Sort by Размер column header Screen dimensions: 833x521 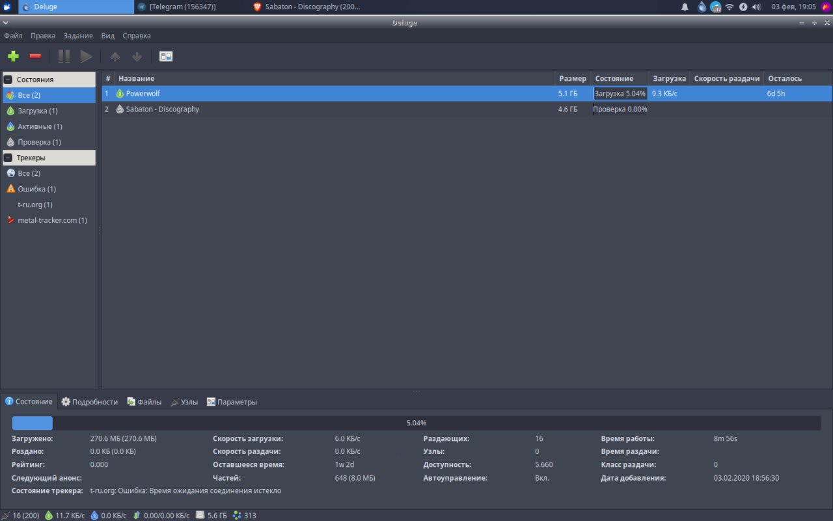click(x=573, y=78)
